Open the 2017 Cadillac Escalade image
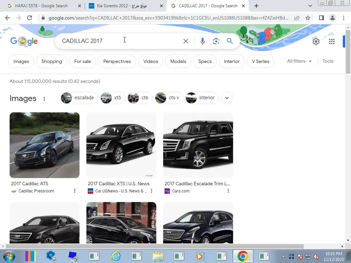This screenshot has height=263, width=351. pos(198,145)
